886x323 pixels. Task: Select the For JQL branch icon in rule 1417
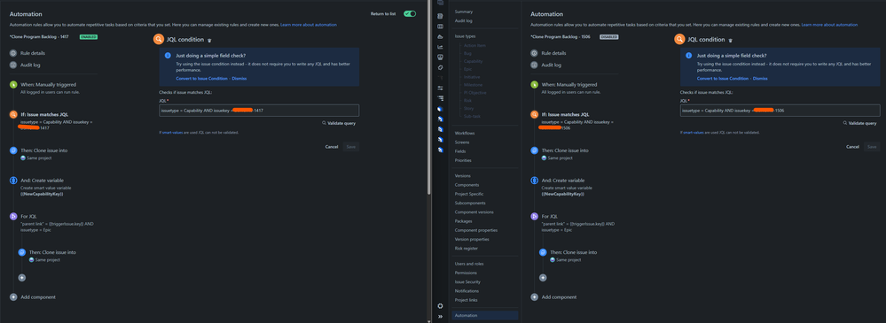[x=13, y=217]
